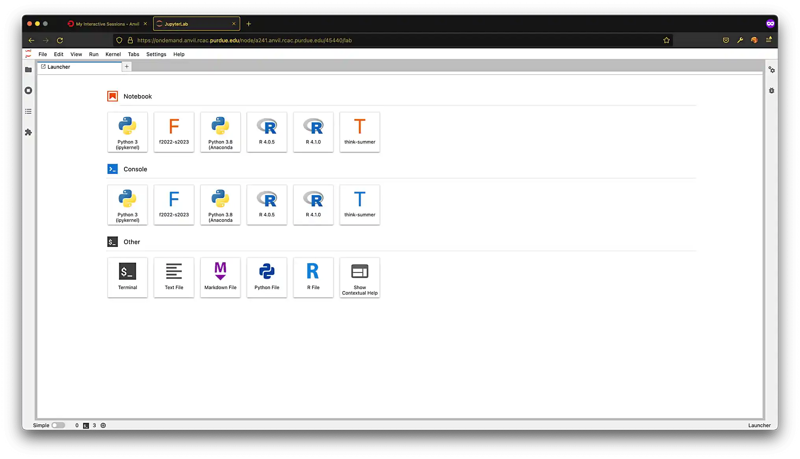Screen dimensions: 800x459
Task: Open the debugger bug icon on right sidebar
Action: click(x=771, y=90)
